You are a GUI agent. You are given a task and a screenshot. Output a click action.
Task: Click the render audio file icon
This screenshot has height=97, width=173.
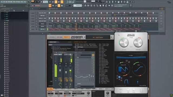click(x=121, y=2)
